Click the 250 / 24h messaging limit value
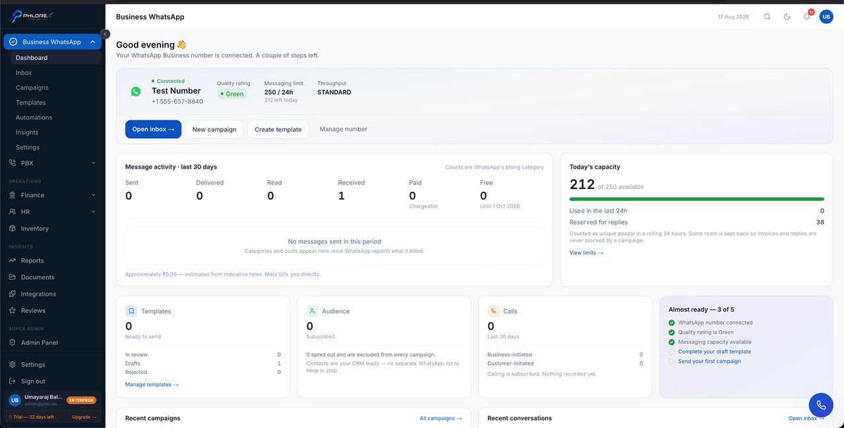Screen dimensions: 844x428 279,92
